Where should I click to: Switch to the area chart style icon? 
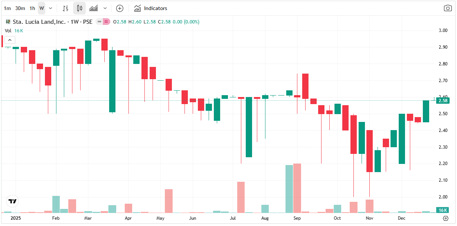94,8
